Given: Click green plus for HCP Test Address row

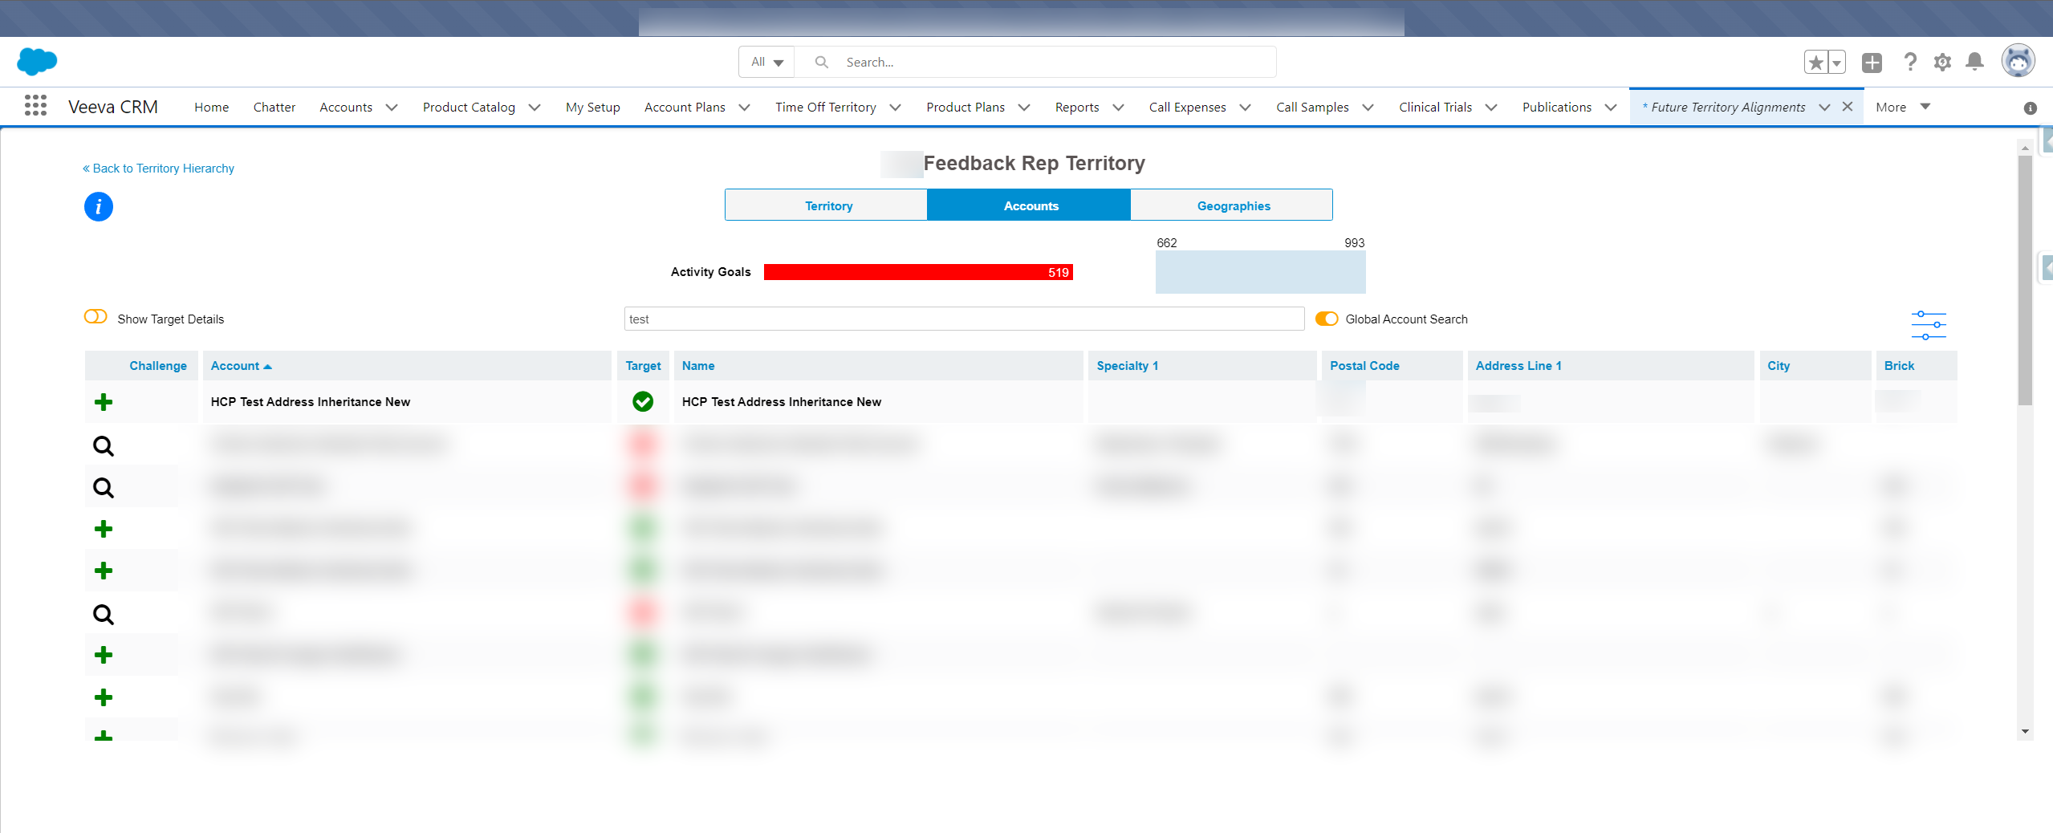Looking at the screenshot, I should (104, 402).
